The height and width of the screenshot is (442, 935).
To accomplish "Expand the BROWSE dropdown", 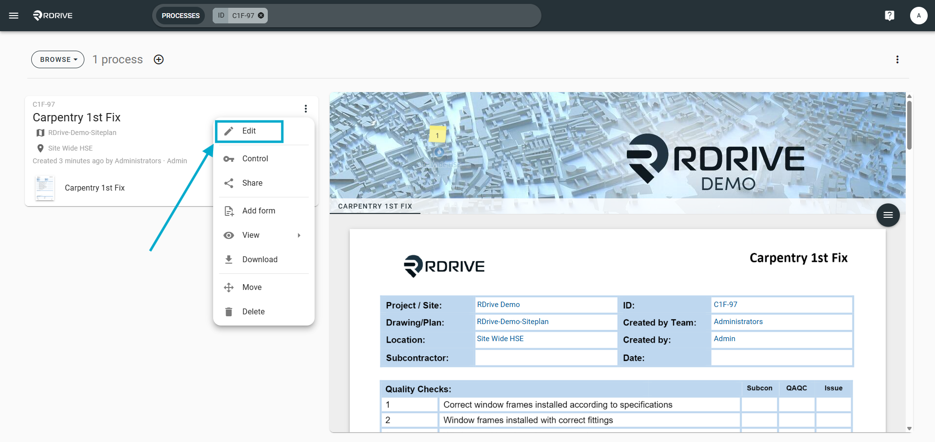I will pos(58,59).
